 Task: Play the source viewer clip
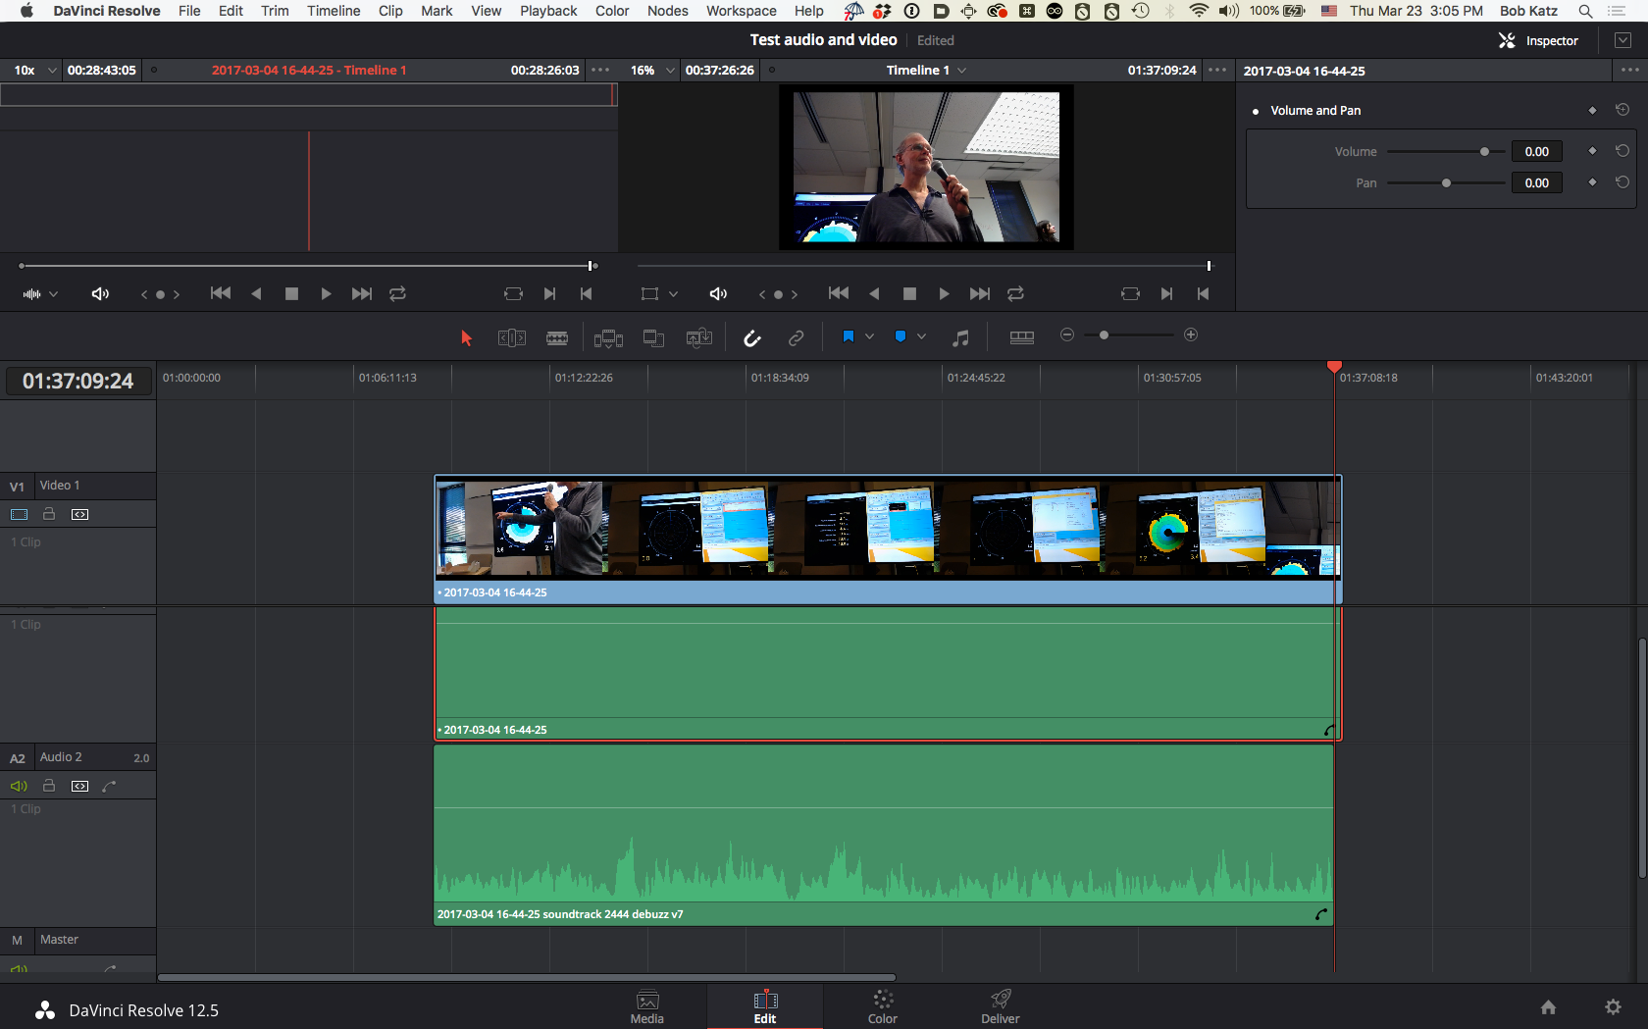[326, 293]
